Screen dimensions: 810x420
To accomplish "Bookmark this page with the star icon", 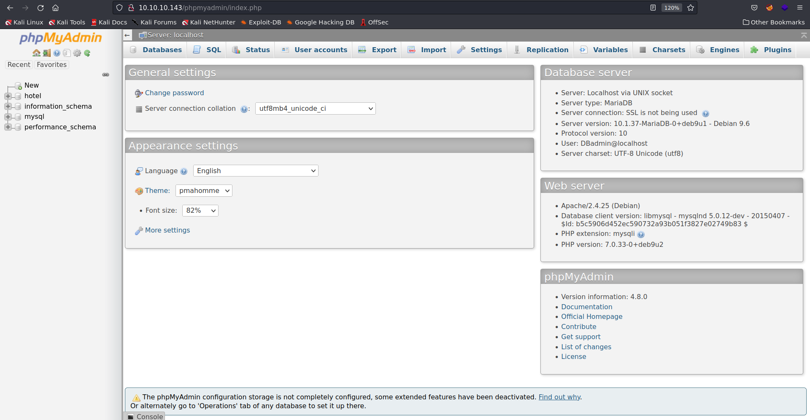I will (691, 8).
